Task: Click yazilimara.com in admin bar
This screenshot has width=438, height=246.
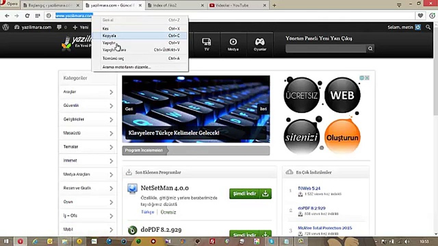Action: pyautogui.click(x=33, y=27)
